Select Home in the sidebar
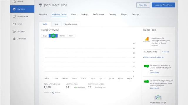188x105 pixels. point(22,2)
